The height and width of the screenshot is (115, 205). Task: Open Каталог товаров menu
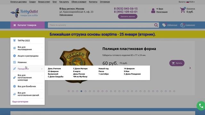[28, 25]
